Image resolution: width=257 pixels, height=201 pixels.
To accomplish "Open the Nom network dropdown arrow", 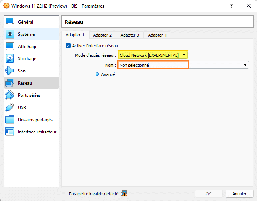I will (x=245, y=65).
